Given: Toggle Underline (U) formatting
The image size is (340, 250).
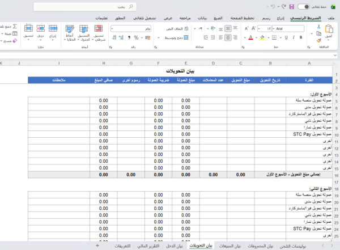Looking at the screenshot, I should click(x=286, y=37).
